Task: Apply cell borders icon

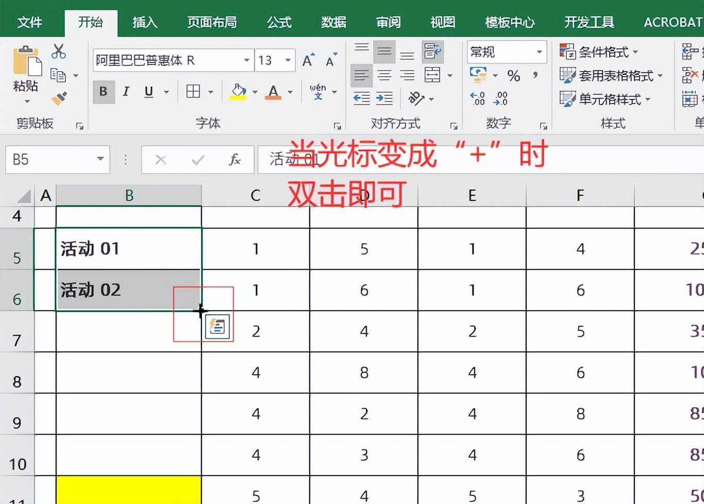Action: tap(193, 92)
